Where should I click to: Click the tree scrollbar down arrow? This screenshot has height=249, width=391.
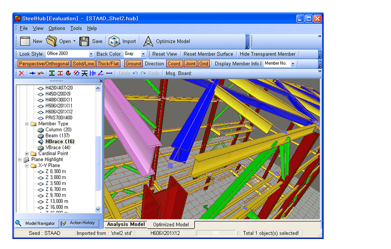(x=98, y=209)
